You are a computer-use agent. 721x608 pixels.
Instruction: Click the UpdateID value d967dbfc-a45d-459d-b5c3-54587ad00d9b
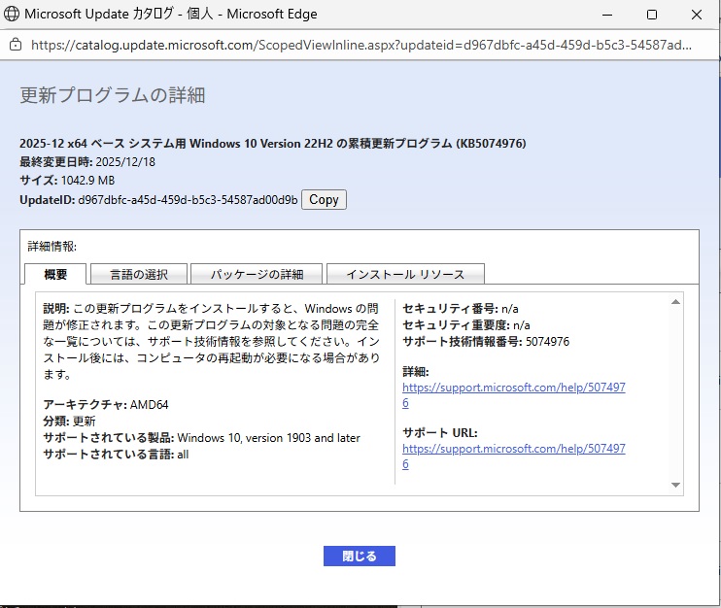[188, 200]
